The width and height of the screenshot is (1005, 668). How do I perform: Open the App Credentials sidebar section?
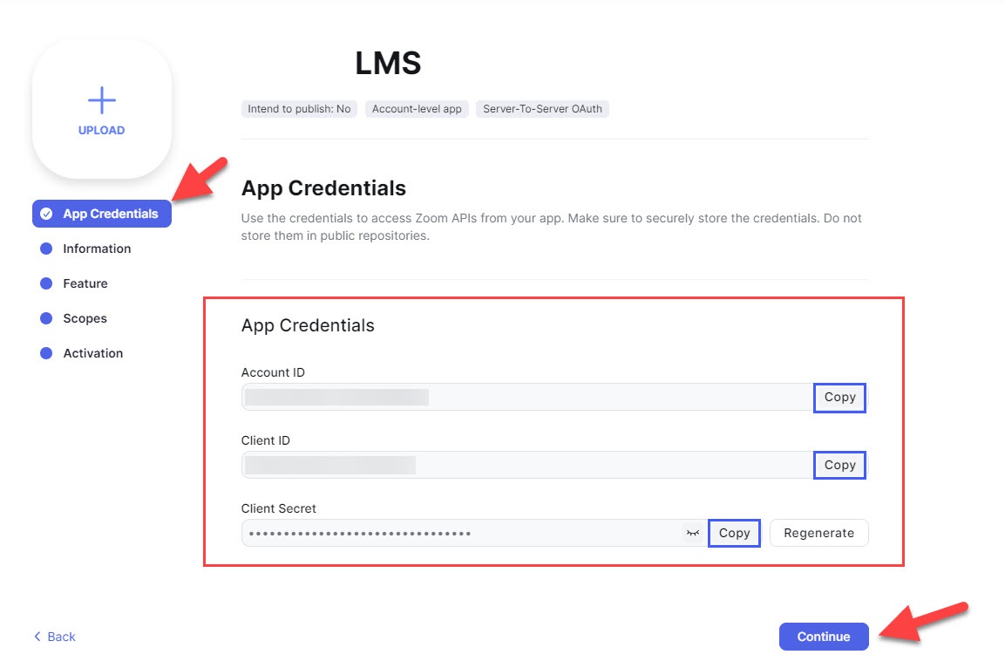[x=102, y=214]
